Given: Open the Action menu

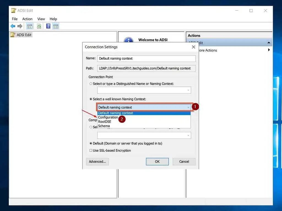Looking at the screenshot, I should pyautogui.click(x=27, y=19).
